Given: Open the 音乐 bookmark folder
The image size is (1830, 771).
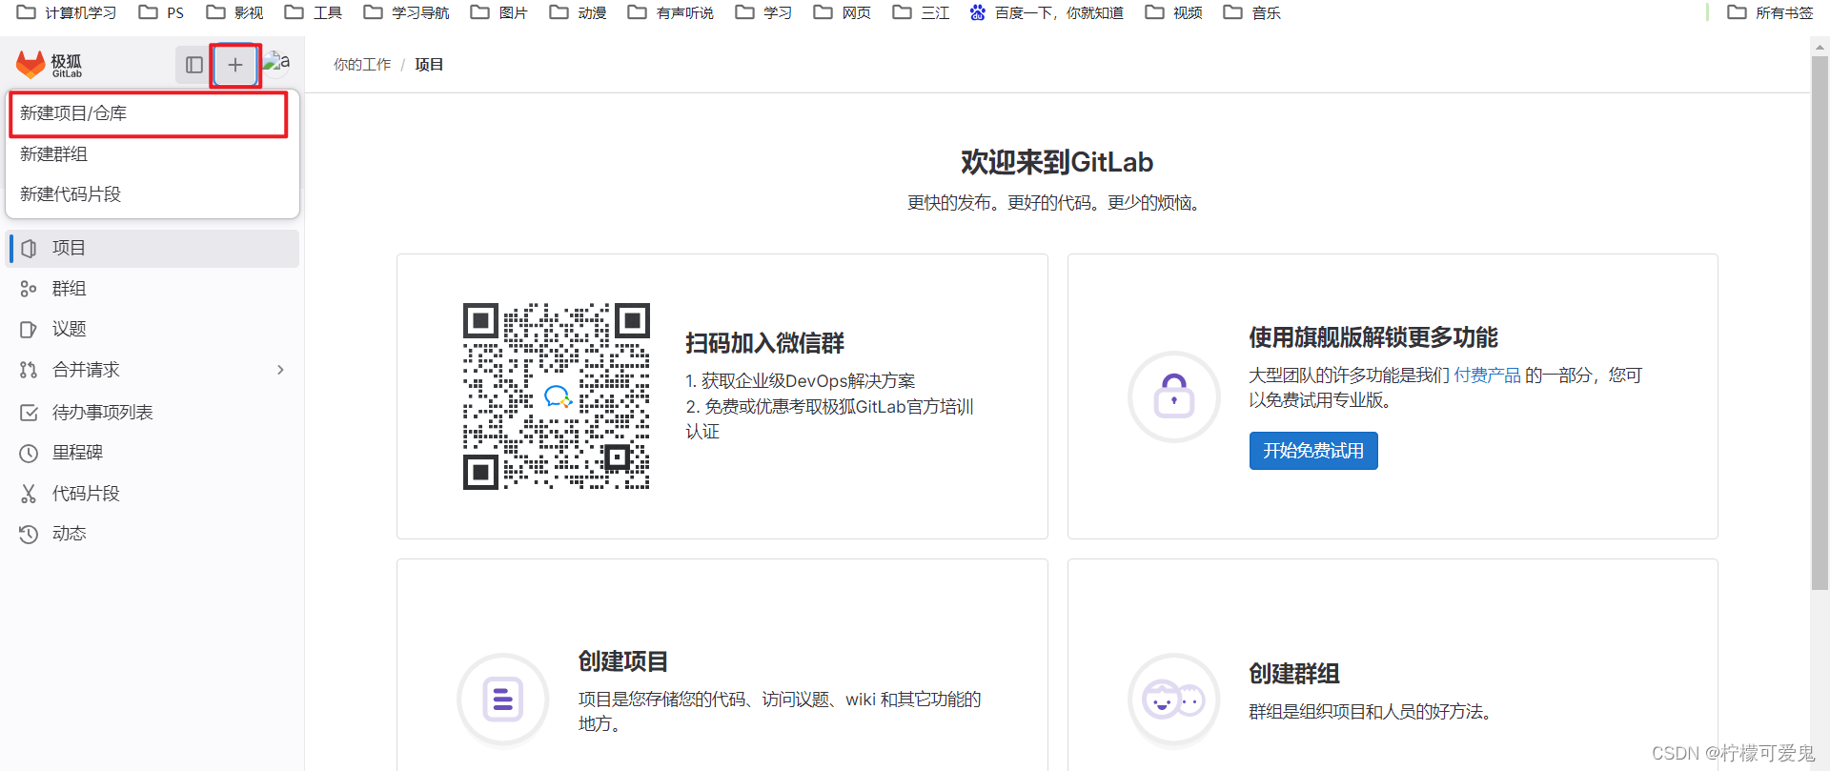Looking at the screenshot, I should pyautogui.click(x=1252, y=12).
